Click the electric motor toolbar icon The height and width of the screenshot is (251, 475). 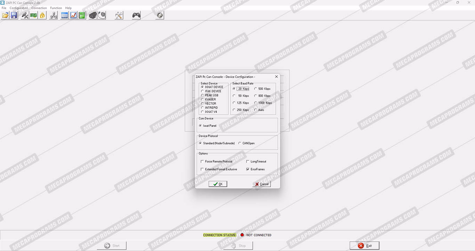click(x=93, y=15)
